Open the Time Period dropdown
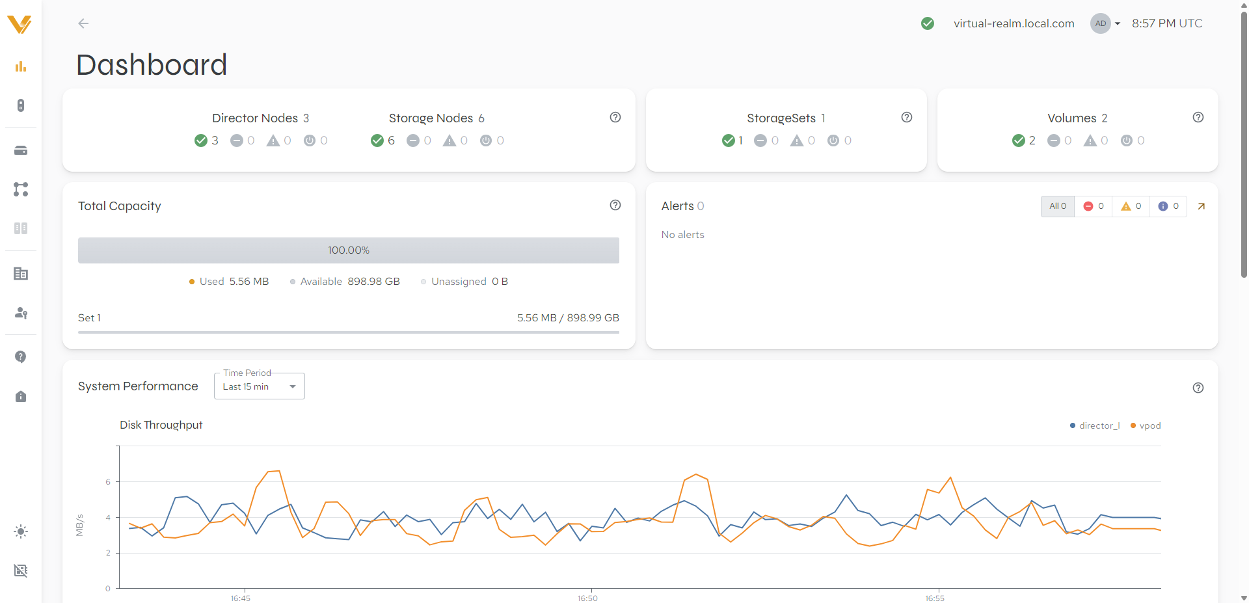This screenshot has height=603, width=1249. 260,386
